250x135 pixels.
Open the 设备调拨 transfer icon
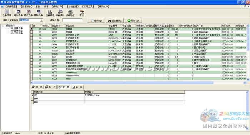click(60, 13)
